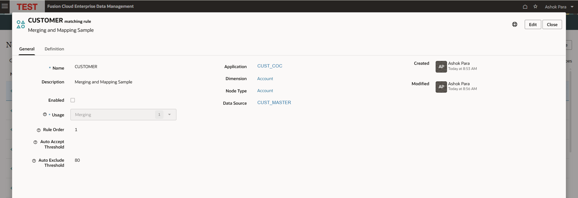Screen dimensions: 578x198
Task: Click Auto Accept Threshold help icon
Action: point(35,142)
